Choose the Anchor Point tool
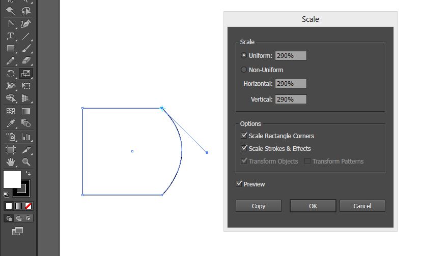Image resolution: width=422 pixels, height=256 pixels. pos(11,24)
